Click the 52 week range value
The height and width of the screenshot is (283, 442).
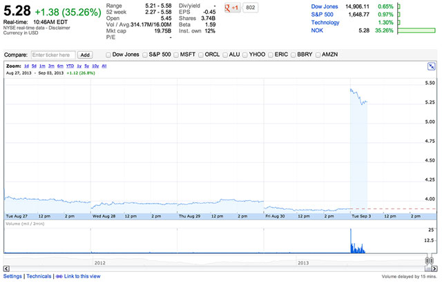[158, 12]
